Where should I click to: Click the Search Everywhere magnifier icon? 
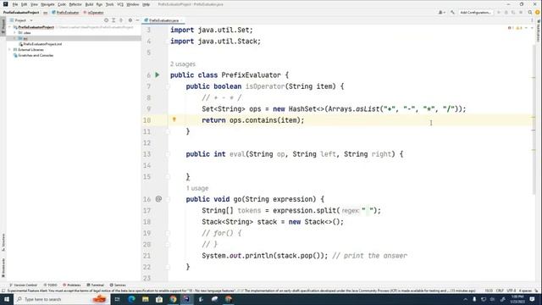click(530, 13)
